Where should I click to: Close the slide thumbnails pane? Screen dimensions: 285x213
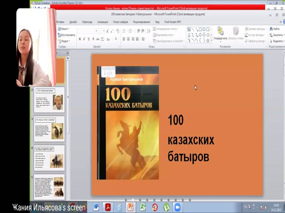67,53
